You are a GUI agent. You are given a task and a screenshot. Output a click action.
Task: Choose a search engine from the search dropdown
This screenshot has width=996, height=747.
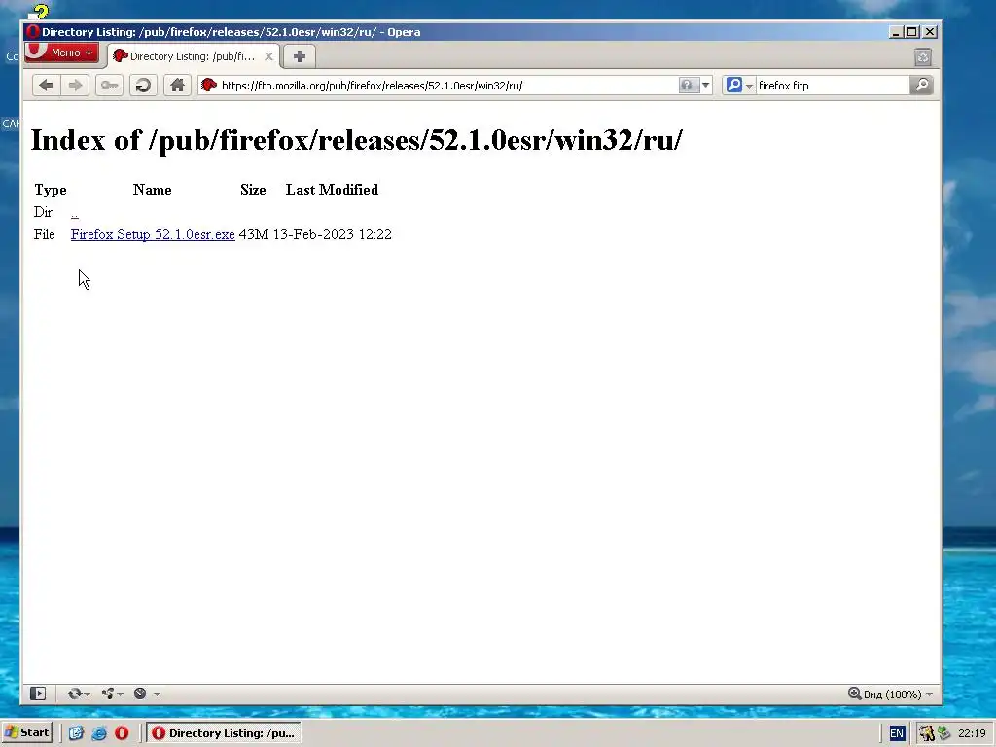tap(739, 86)
